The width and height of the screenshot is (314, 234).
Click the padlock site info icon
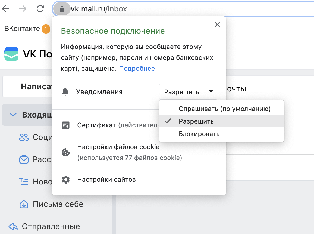point(62,9)
